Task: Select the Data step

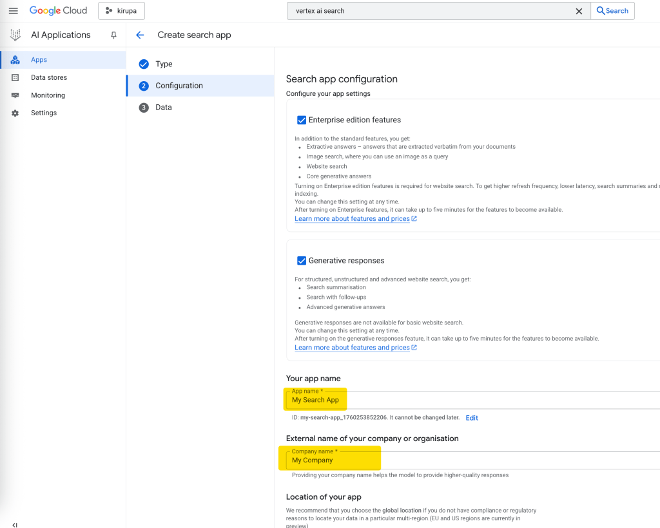Action: click(x=163, y=108)
